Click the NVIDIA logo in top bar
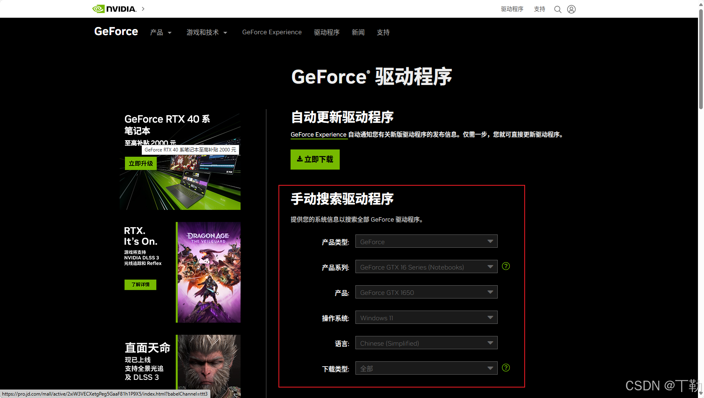704x398 pixels. click(114, 9)
